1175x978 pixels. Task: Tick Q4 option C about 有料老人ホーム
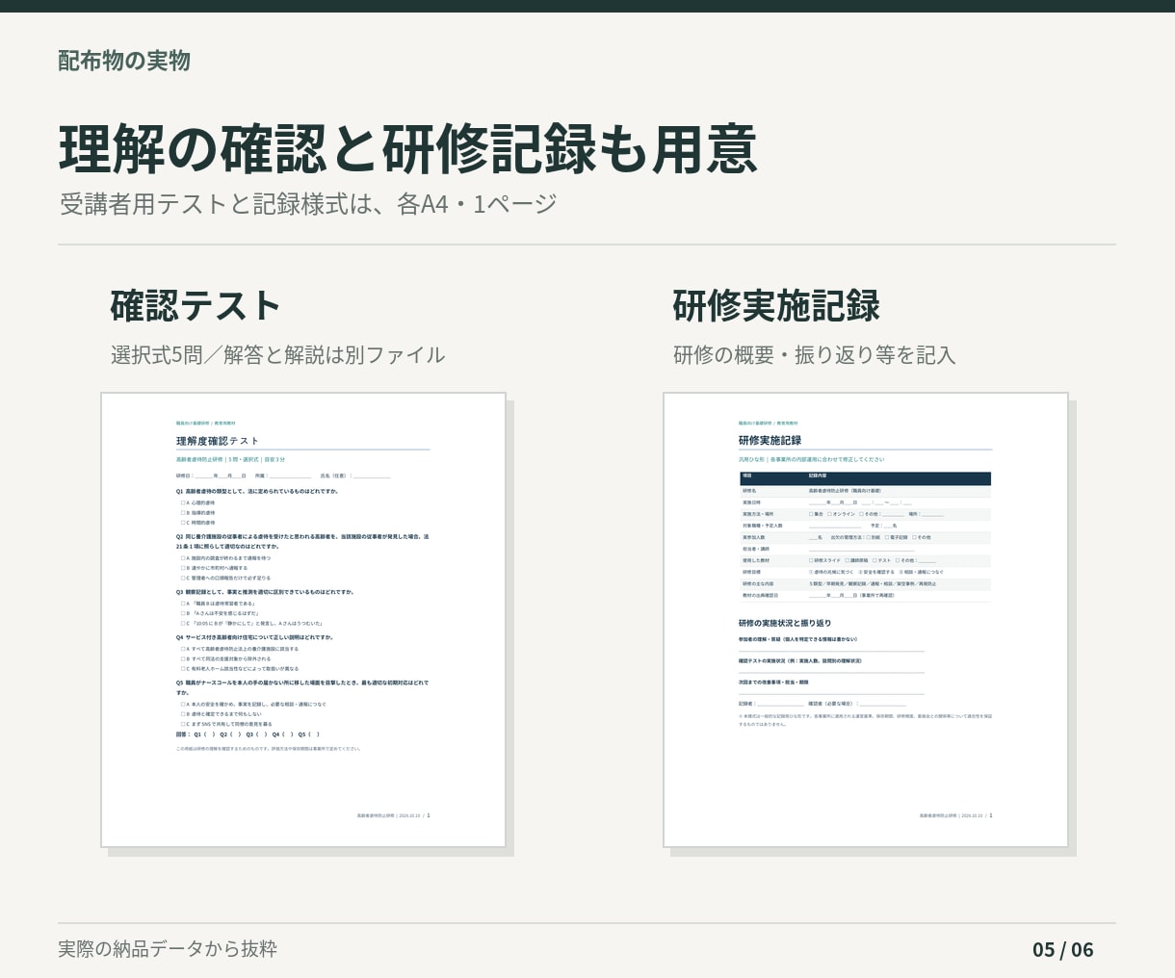tap(183, 668)
